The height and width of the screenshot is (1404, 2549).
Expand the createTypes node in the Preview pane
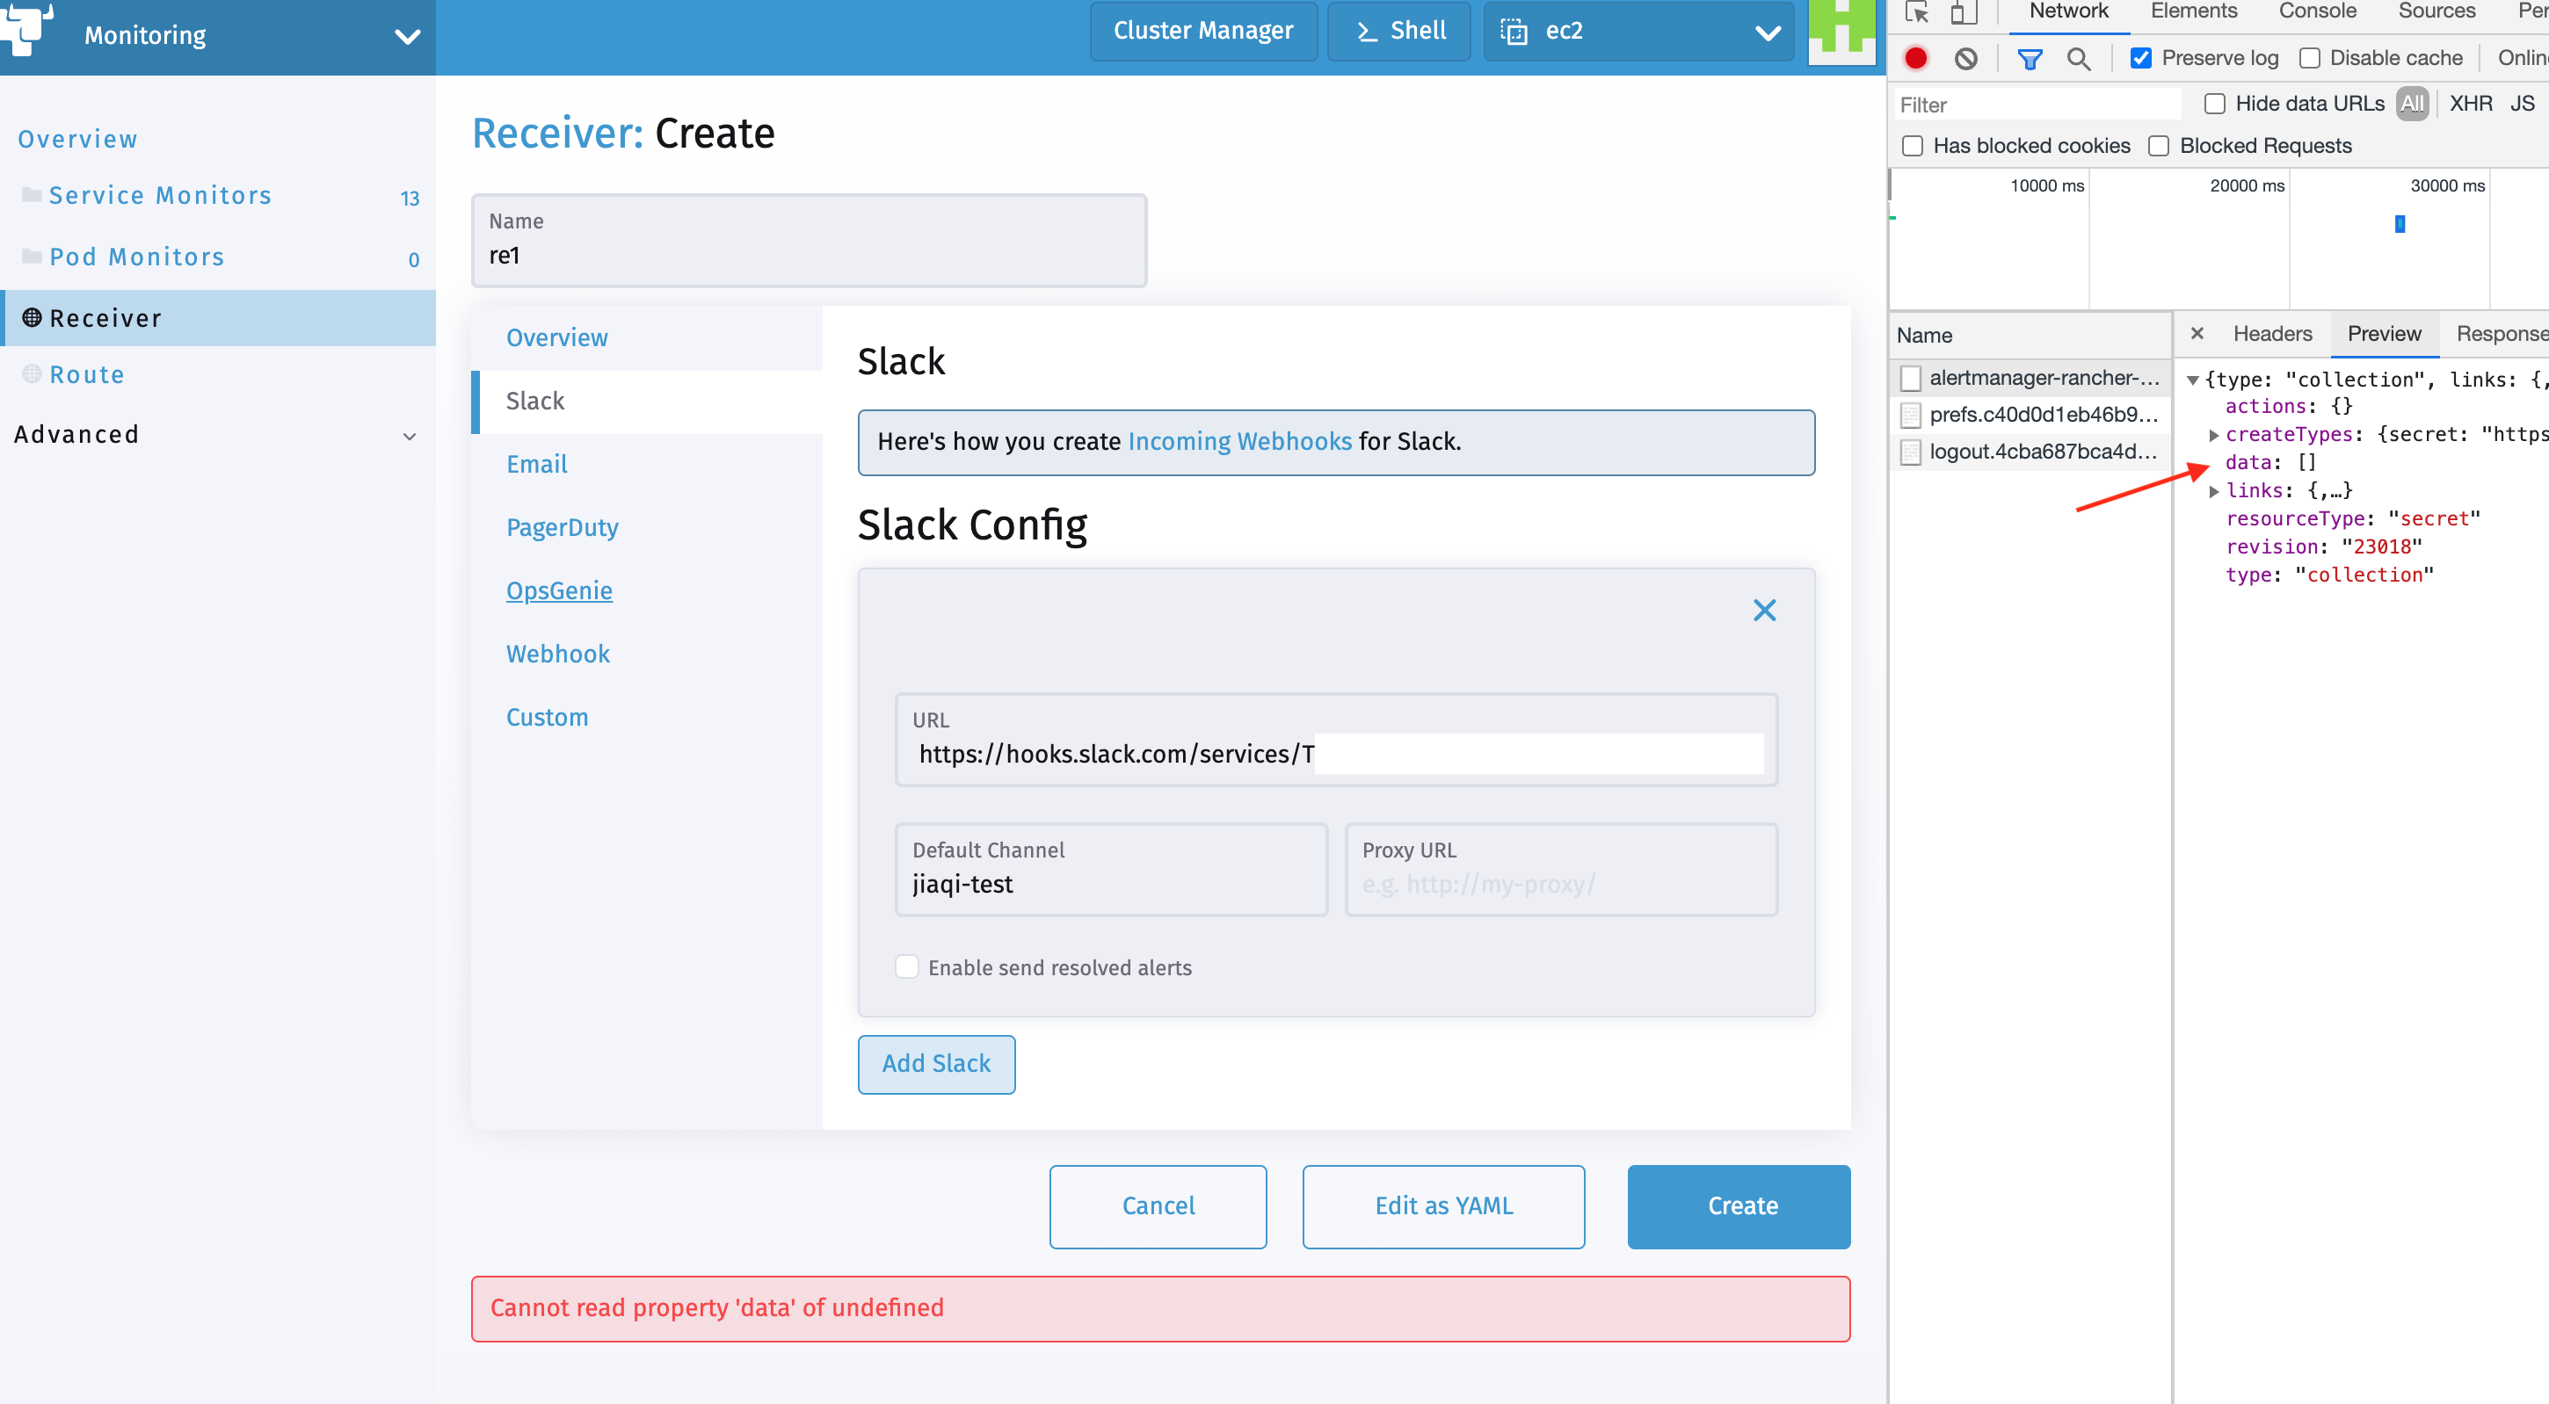(2213, 434)
